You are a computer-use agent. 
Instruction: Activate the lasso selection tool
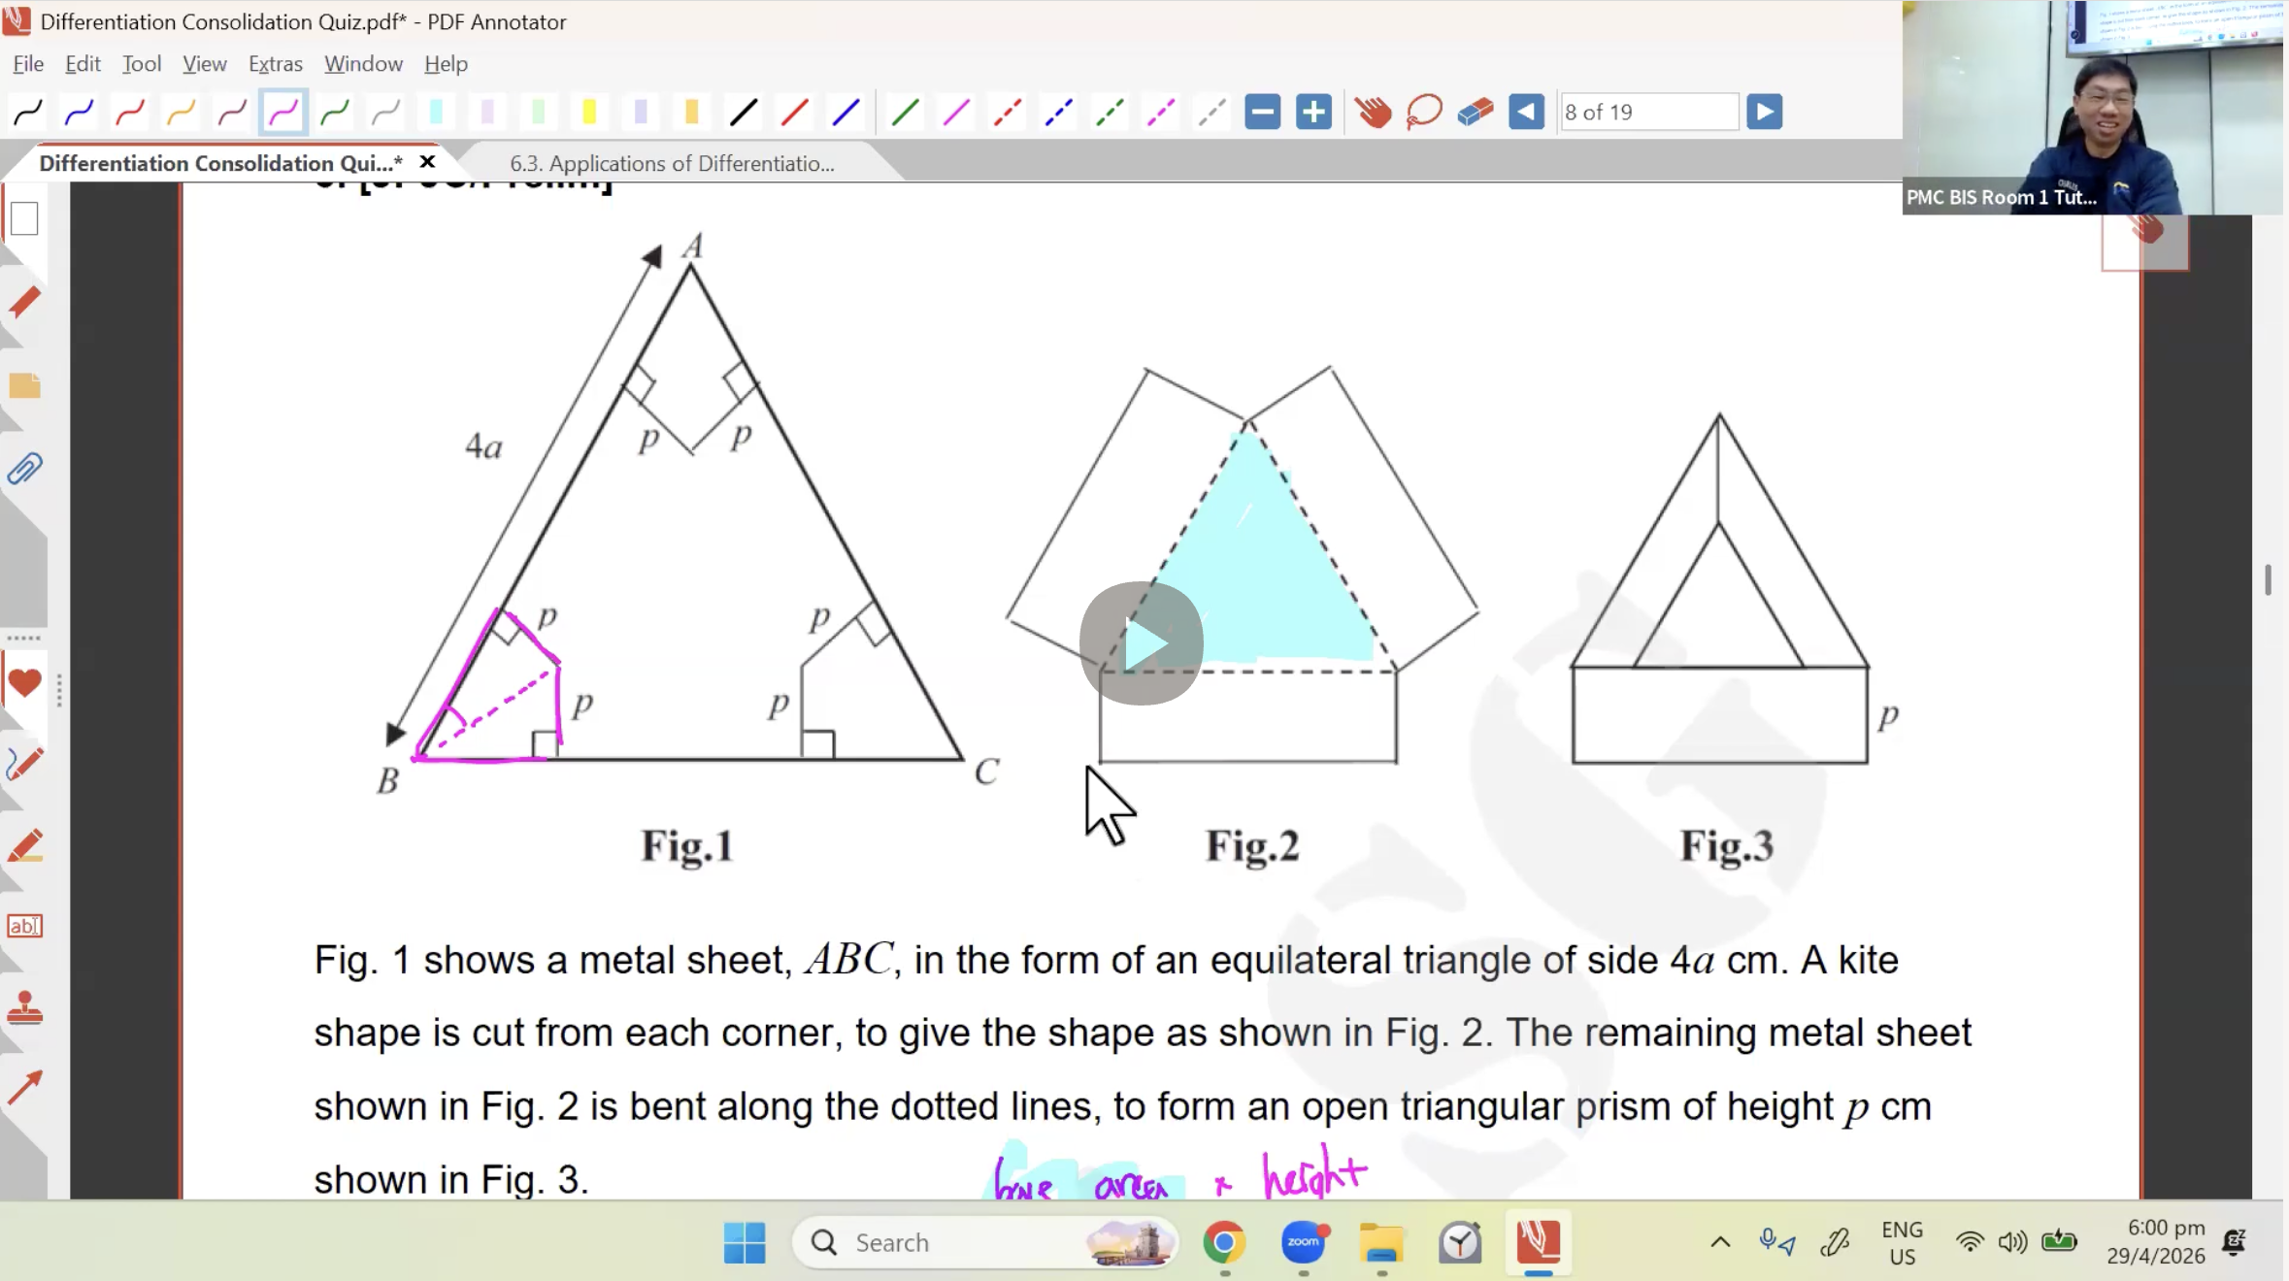[1424, 112]
